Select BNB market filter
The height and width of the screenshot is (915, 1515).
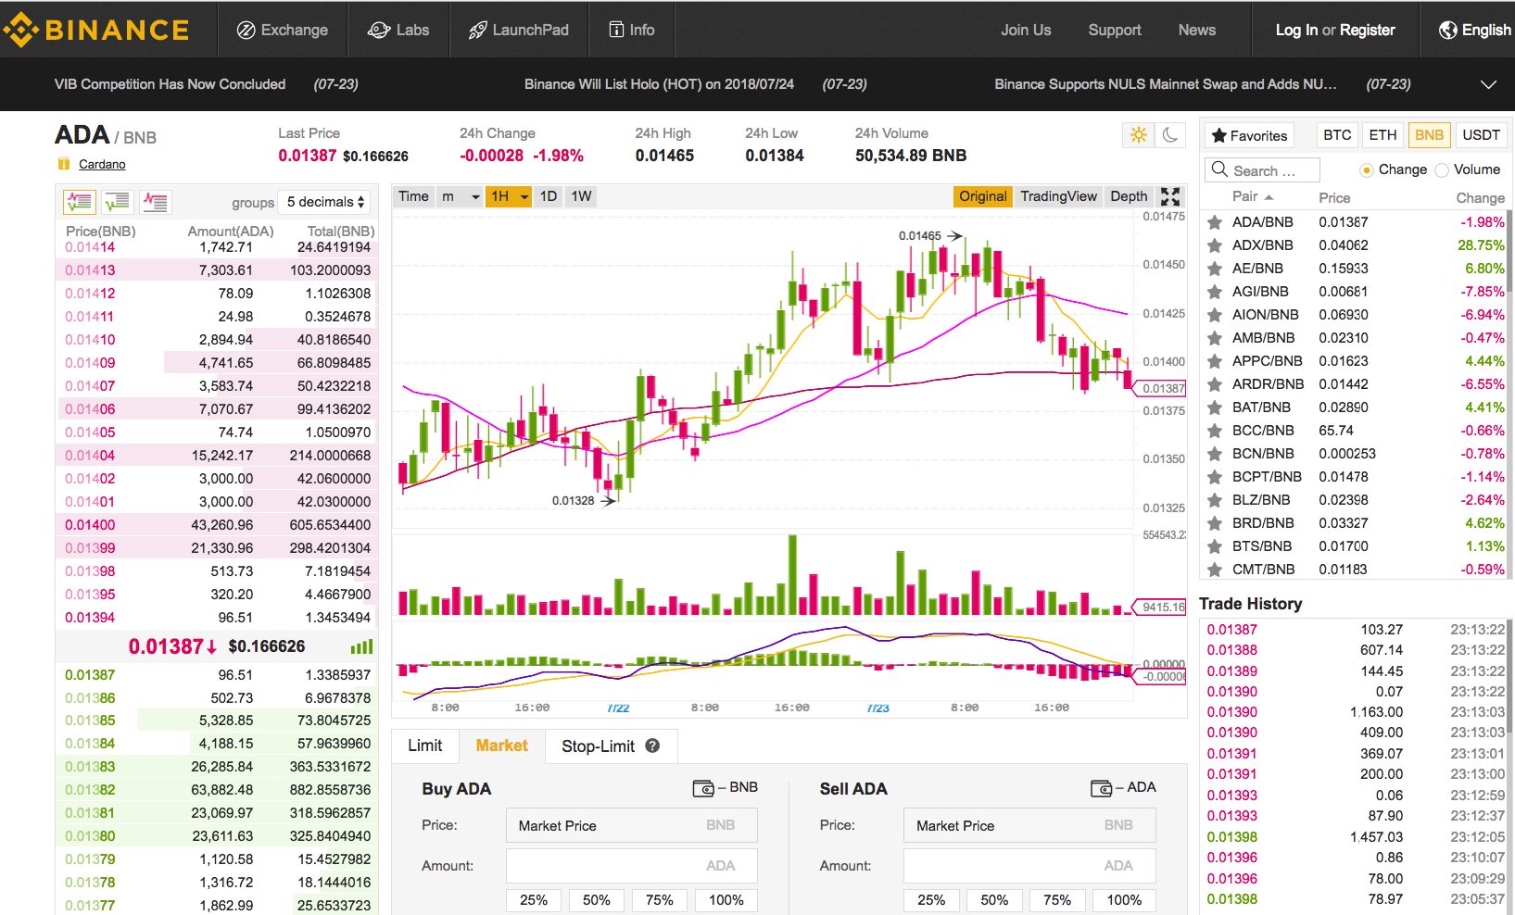(1429, 135)
